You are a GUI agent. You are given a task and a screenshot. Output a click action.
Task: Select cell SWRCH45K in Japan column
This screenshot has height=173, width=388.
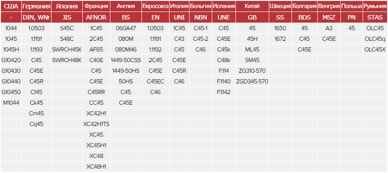coord(67,50)
